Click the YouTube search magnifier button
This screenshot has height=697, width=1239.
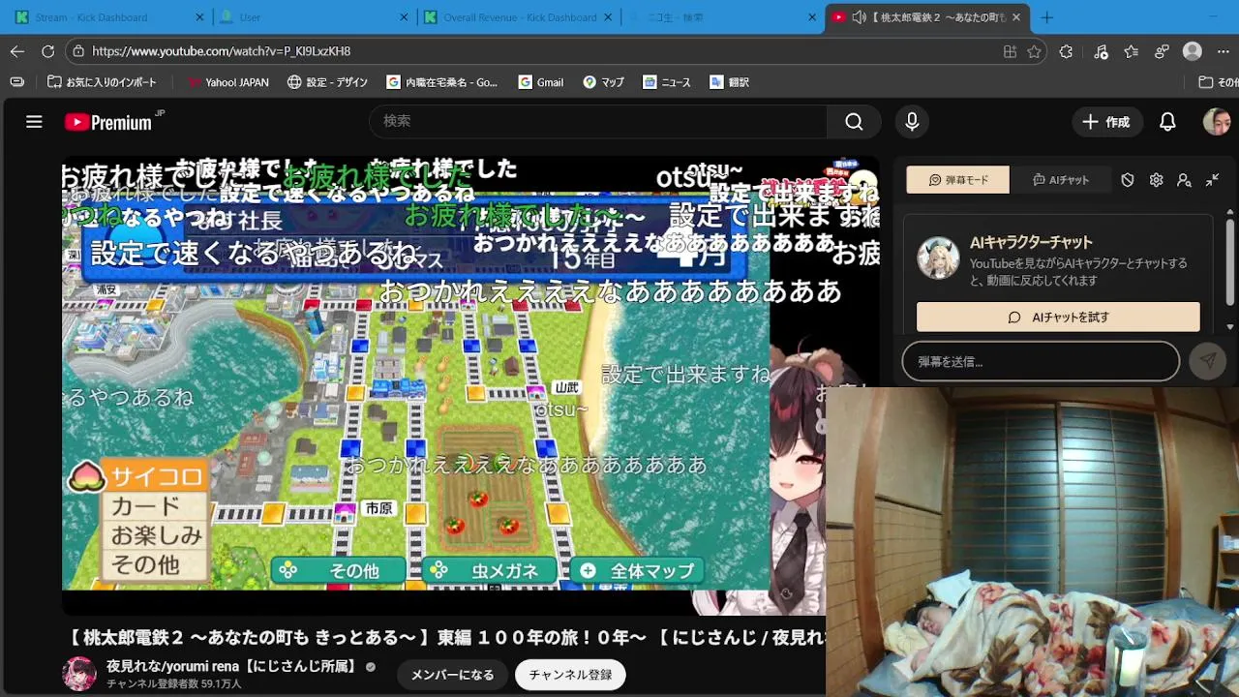tap(854, 121)
